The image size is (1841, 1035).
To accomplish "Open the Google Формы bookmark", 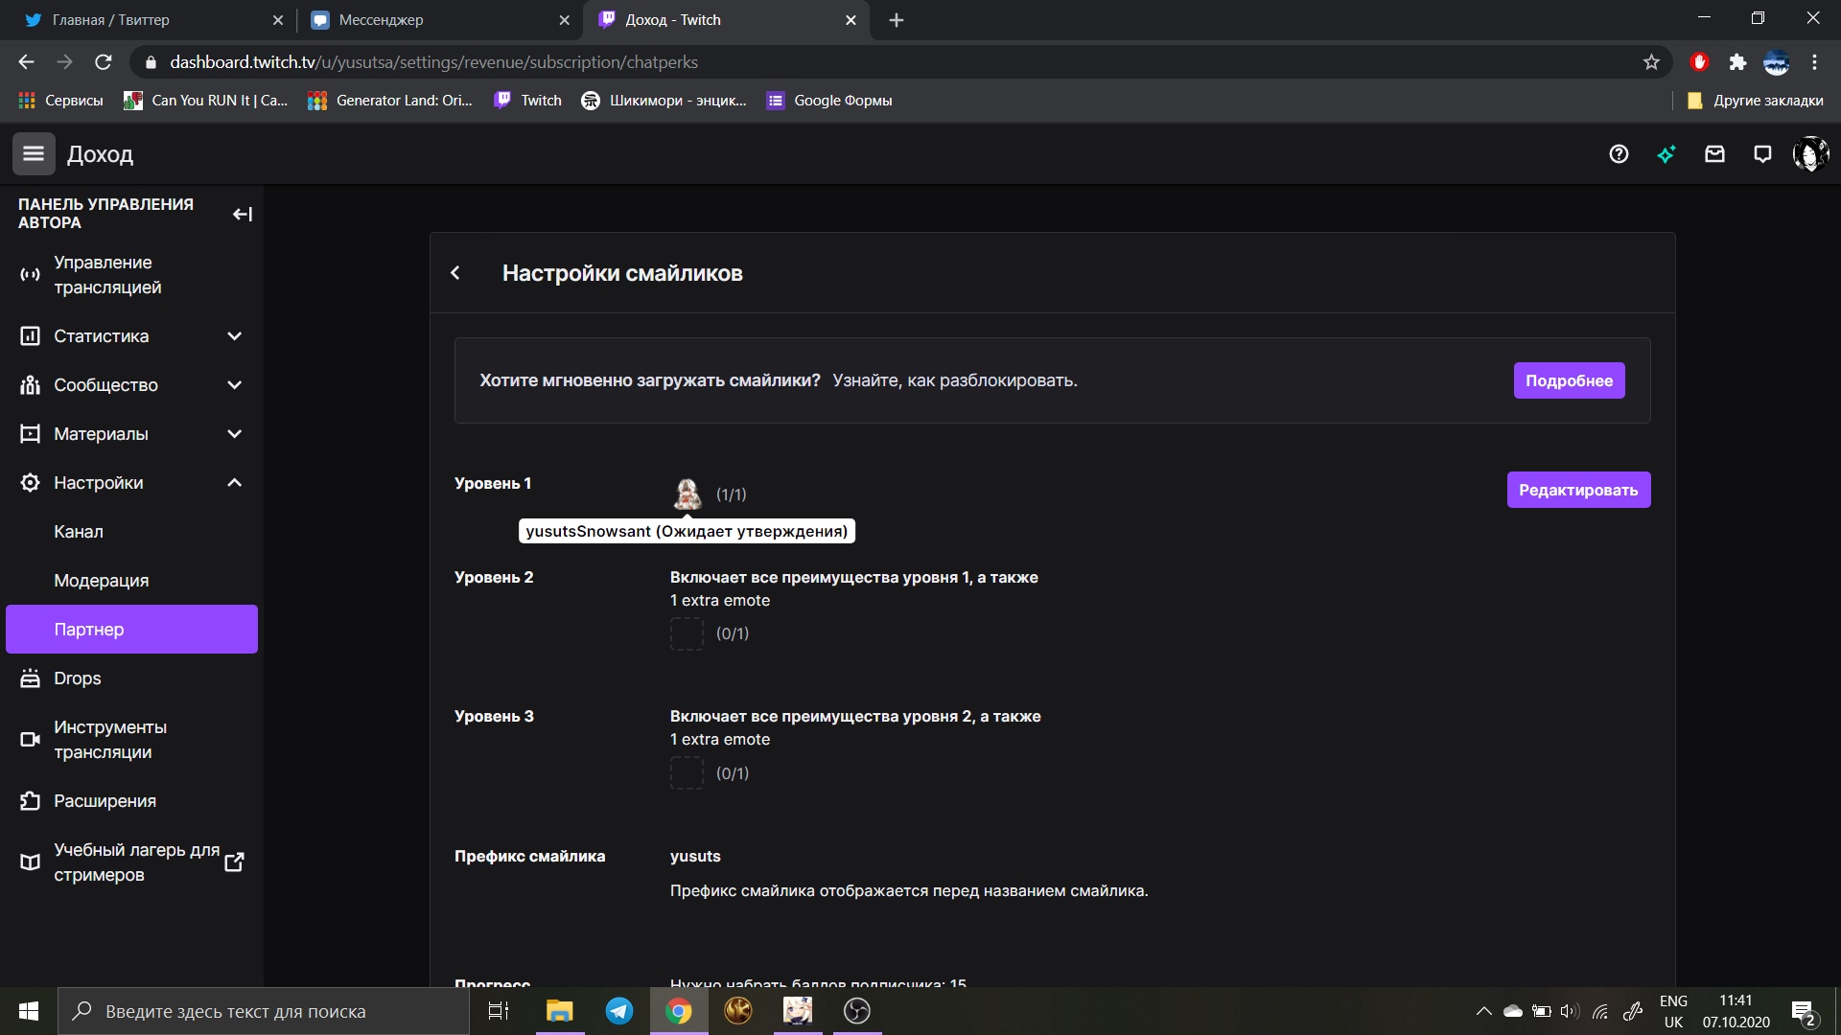I will 829,101.
